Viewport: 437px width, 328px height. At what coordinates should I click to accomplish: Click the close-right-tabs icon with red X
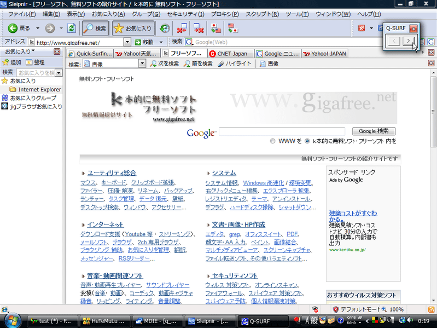pyautogui.click(x=199, y=28)
